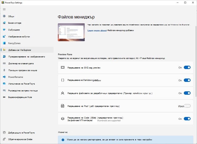197x144 pixels.
Task: Click the Обратна връзка feedback icon
Action: pyautogui.click(x=4, y=139)
